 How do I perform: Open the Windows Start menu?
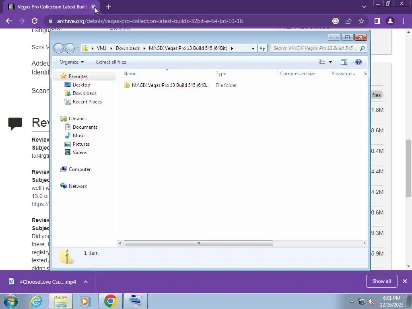click(10, 301)
